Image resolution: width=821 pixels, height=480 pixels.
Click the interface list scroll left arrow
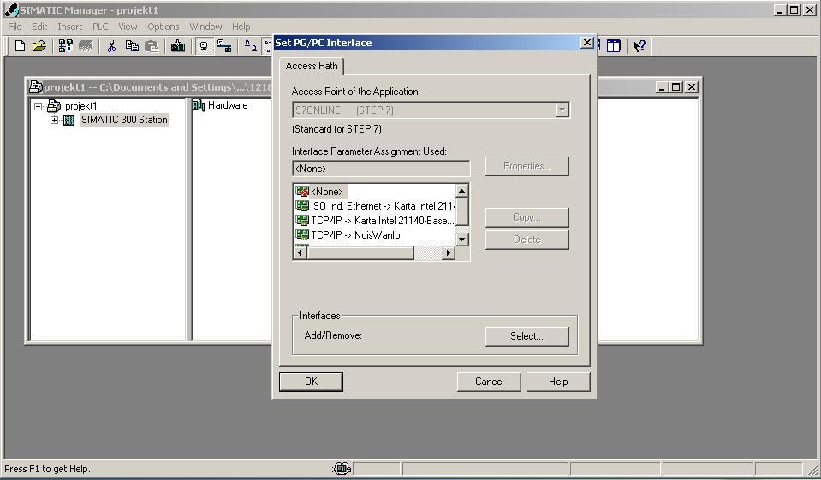point(300,252)
